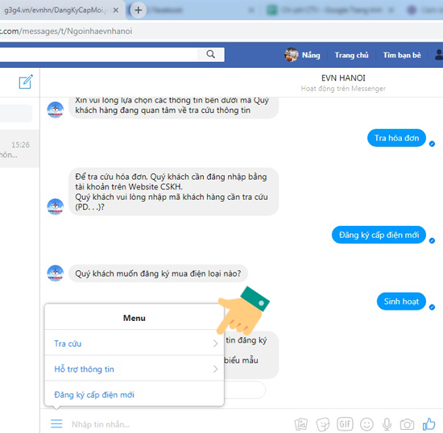Open the Nắng profile name link
Image resolution: width=443 pixels, height=433 pixels.
pyautogui.click(x=311, y=55)
